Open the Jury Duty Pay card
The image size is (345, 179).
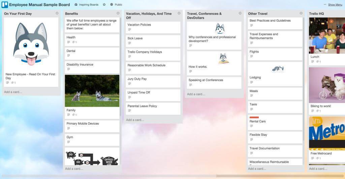click(153, 82)
